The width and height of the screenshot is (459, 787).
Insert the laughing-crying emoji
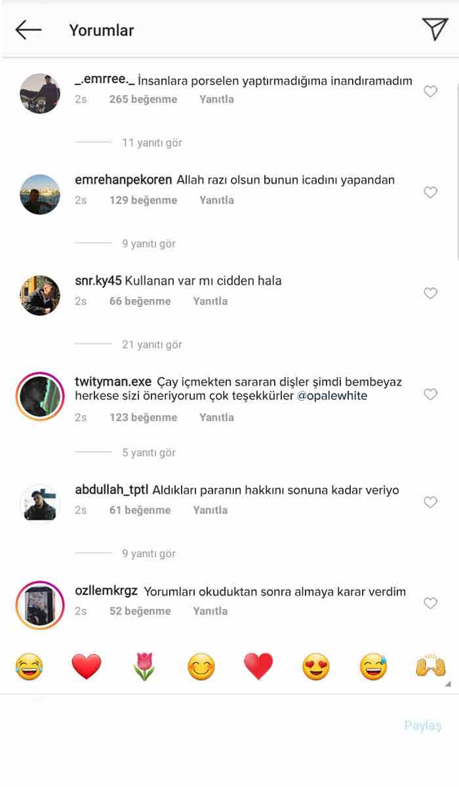(29, 667)
